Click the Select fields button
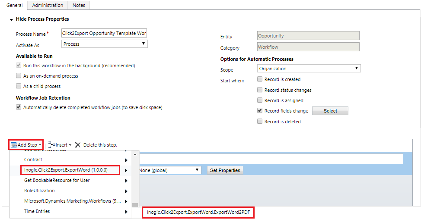This screenshot has height=219, width=421. pos(330,111)
